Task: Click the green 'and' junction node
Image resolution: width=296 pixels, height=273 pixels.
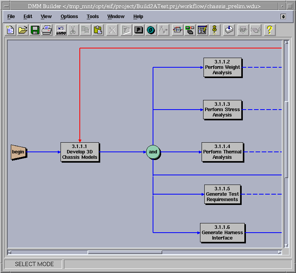Action: point(153,152)
